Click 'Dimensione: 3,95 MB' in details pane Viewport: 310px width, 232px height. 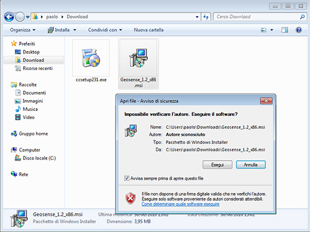pos(128,221)
